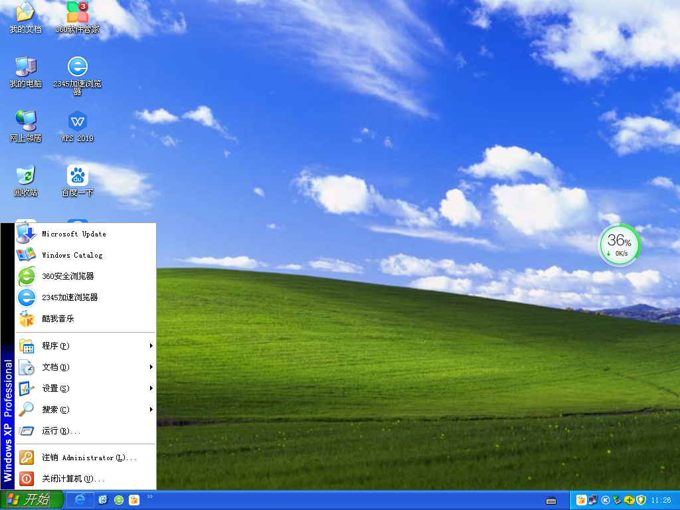Expand the quick launch toolbar chevron
The image size is (680, 510).
tap(150, 496)
